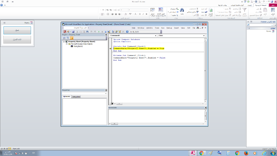Toggle Design Mode icon in VBA toolbar
The width and height of the screenshot is (277, 156).
tap(109, 32)
